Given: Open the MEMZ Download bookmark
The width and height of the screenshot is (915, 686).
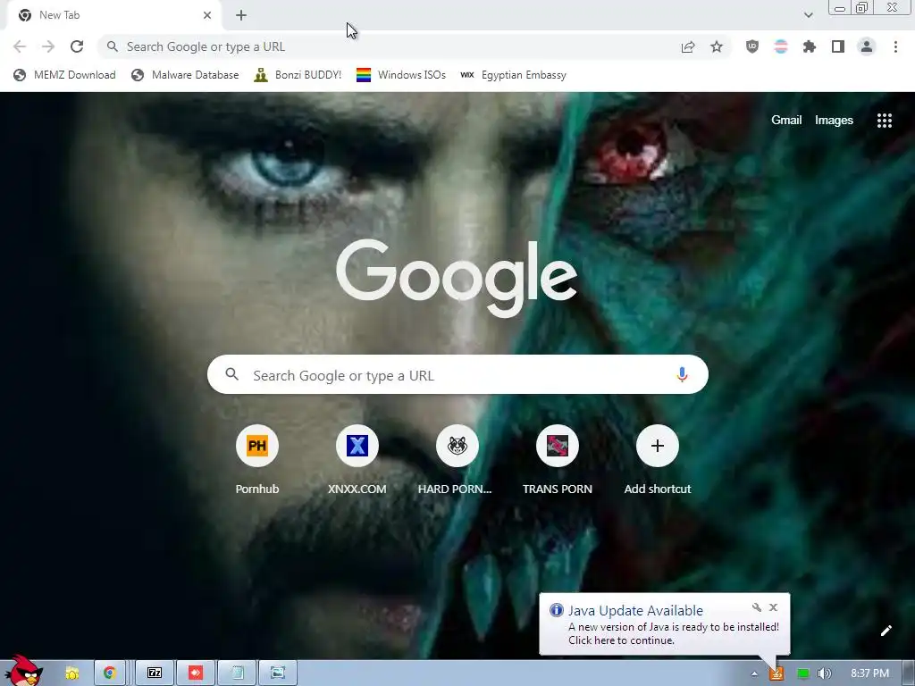Looking at the screenshot, I should tap(64, 75).
